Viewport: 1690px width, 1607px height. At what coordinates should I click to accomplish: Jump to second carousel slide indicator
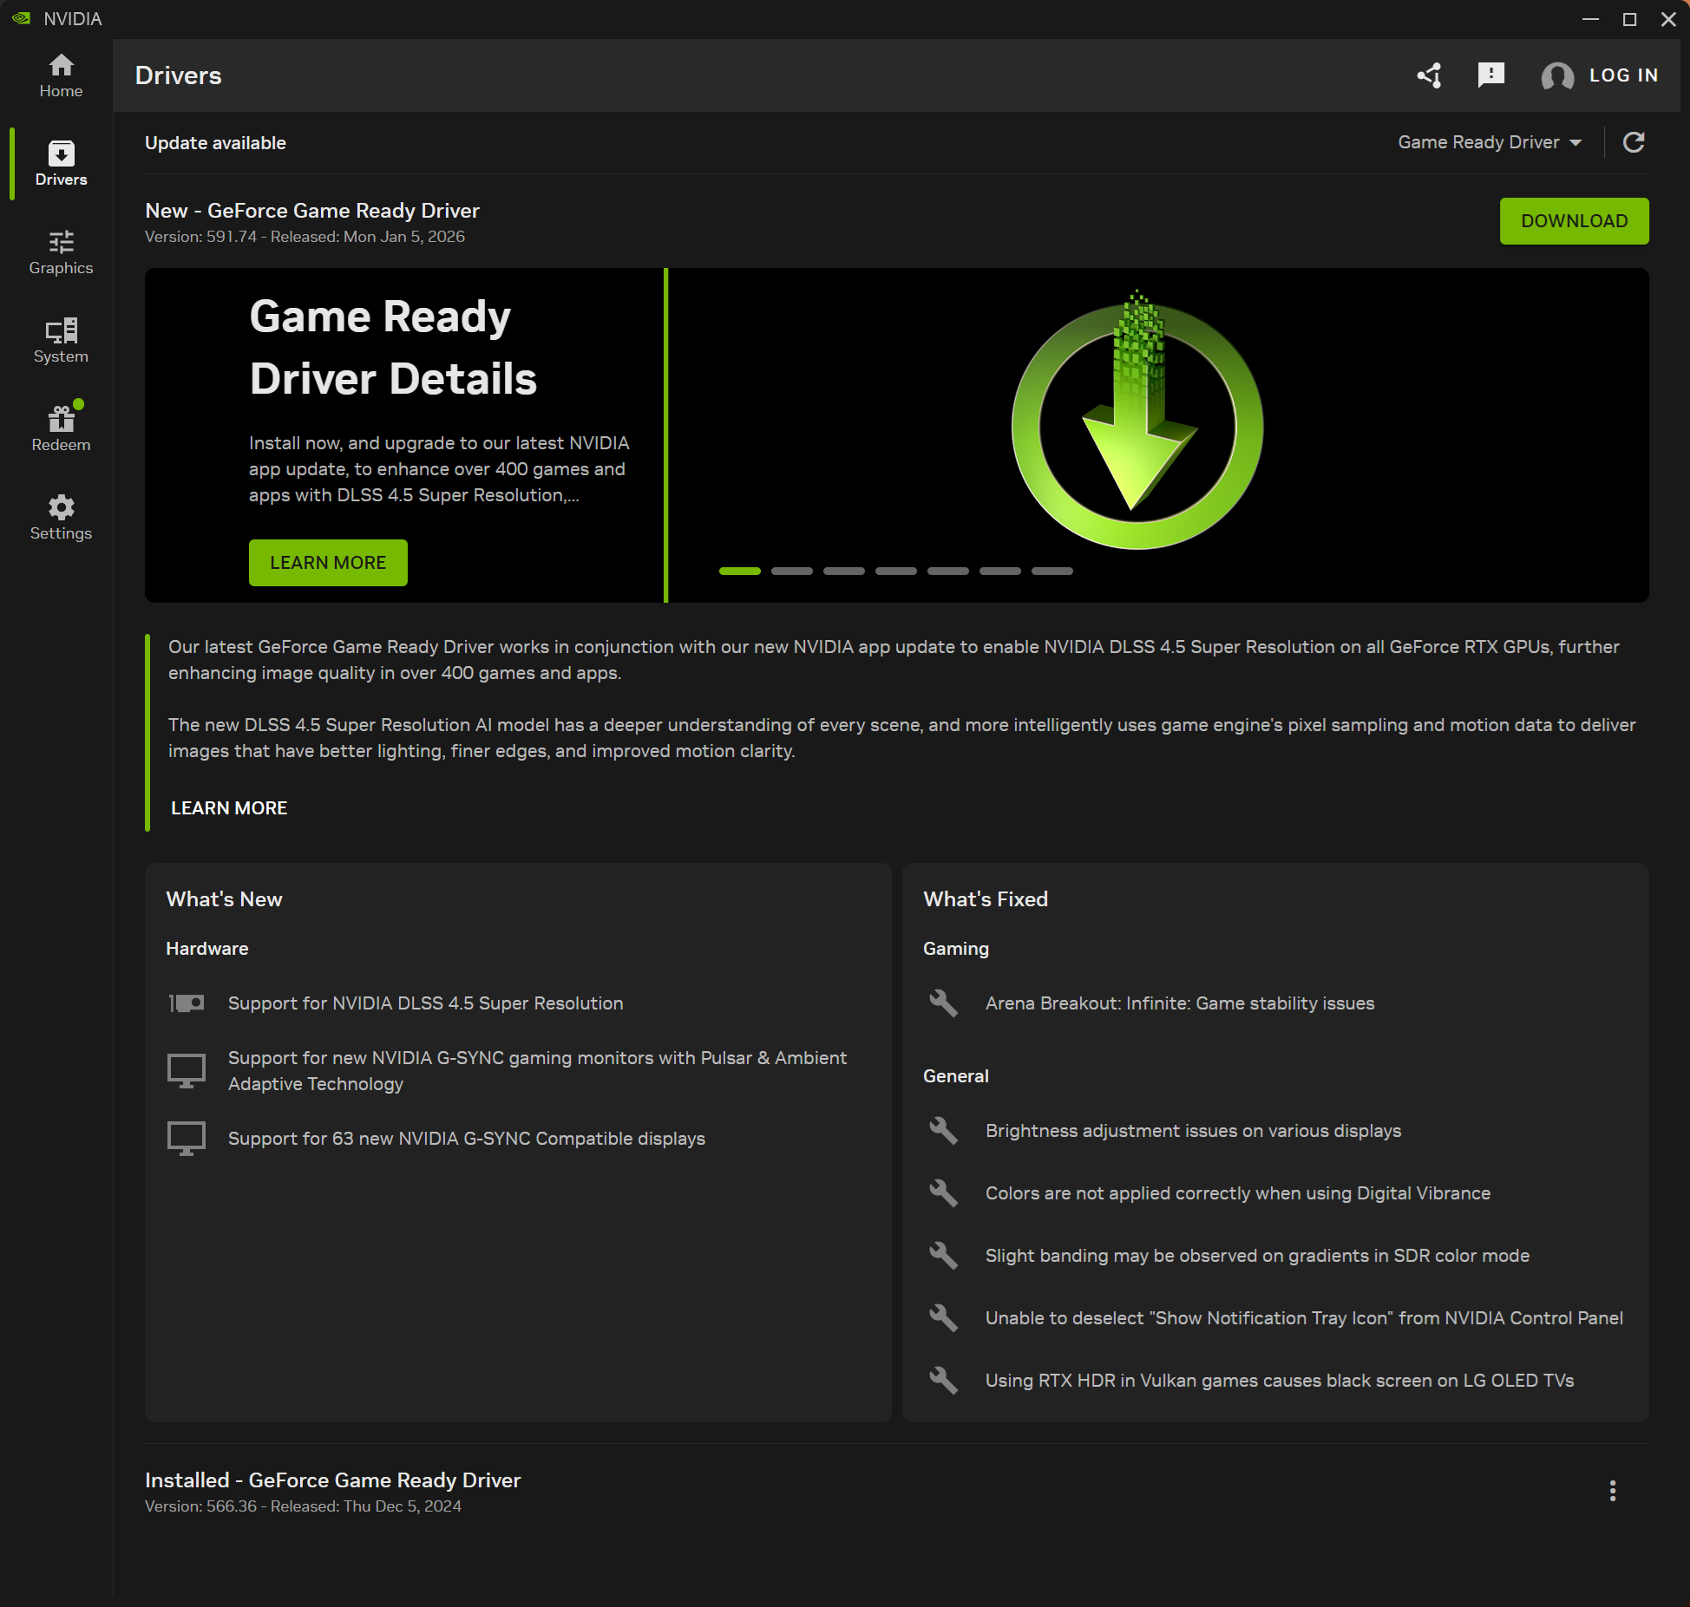click(x=791, y=572)
